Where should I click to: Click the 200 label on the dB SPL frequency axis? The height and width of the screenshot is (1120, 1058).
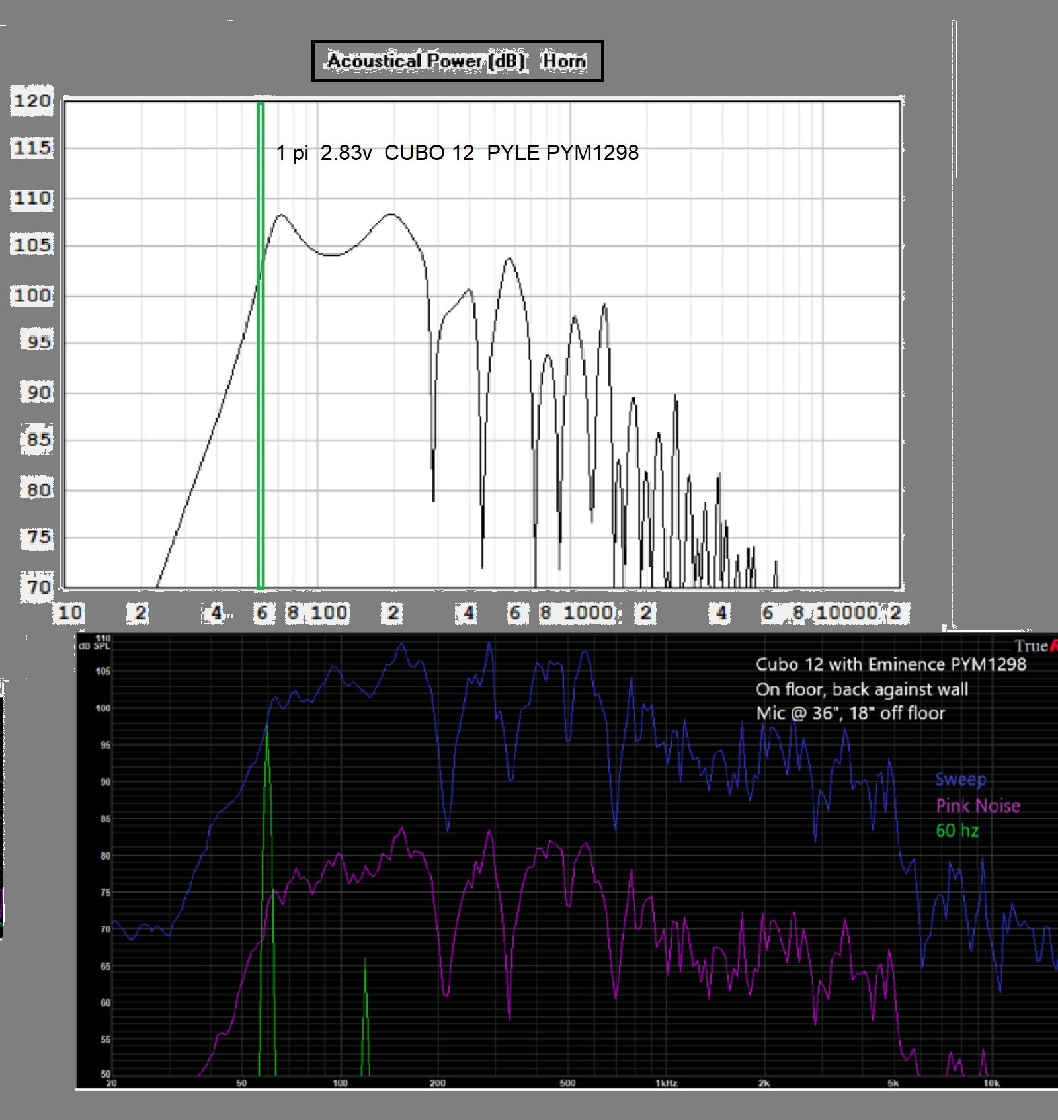point(437,1083)
